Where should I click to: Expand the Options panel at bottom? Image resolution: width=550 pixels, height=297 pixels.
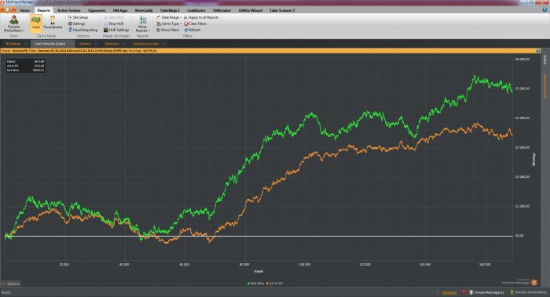(11, 284)
